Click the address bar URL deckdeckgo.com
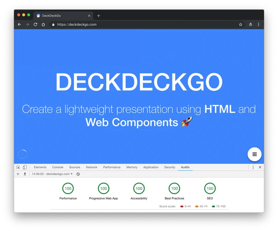 coord(77,25)
